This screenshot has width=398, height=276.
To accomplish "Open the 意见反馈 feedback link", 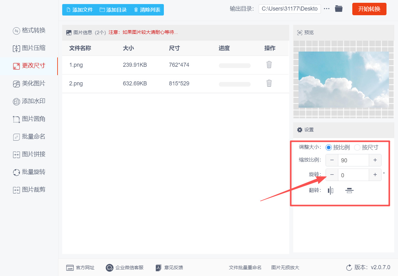I will point(169,268).
